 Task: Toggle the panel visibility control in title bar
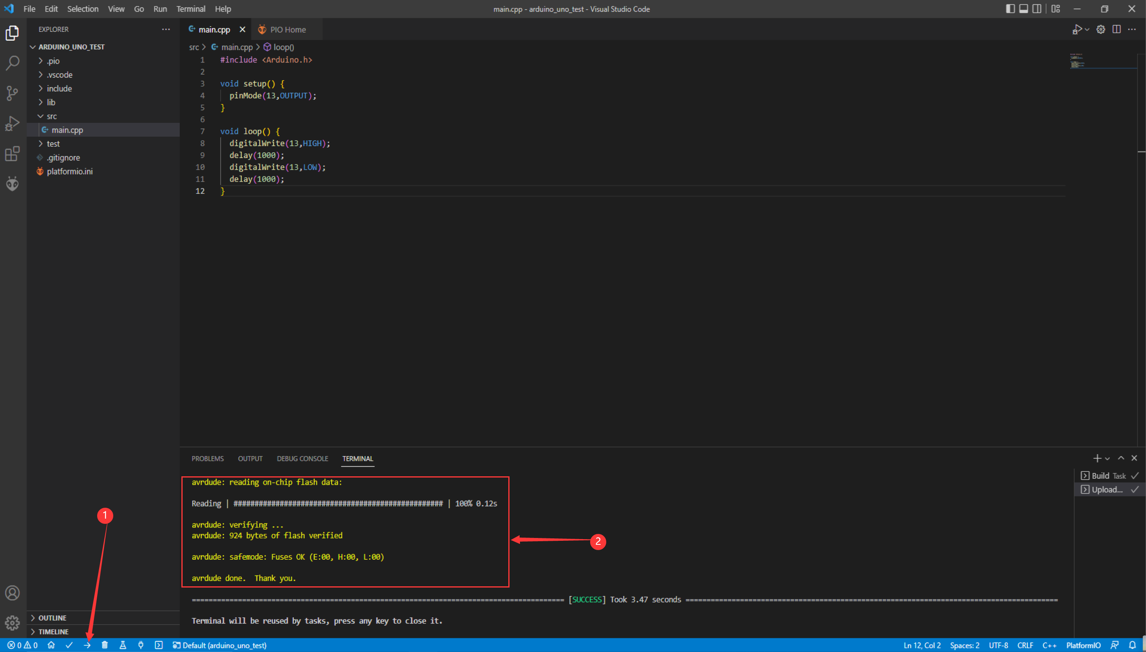tap(1024, 8)
